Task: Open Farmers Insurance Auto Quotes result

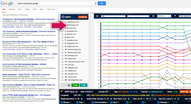Action: coord(29,31)
